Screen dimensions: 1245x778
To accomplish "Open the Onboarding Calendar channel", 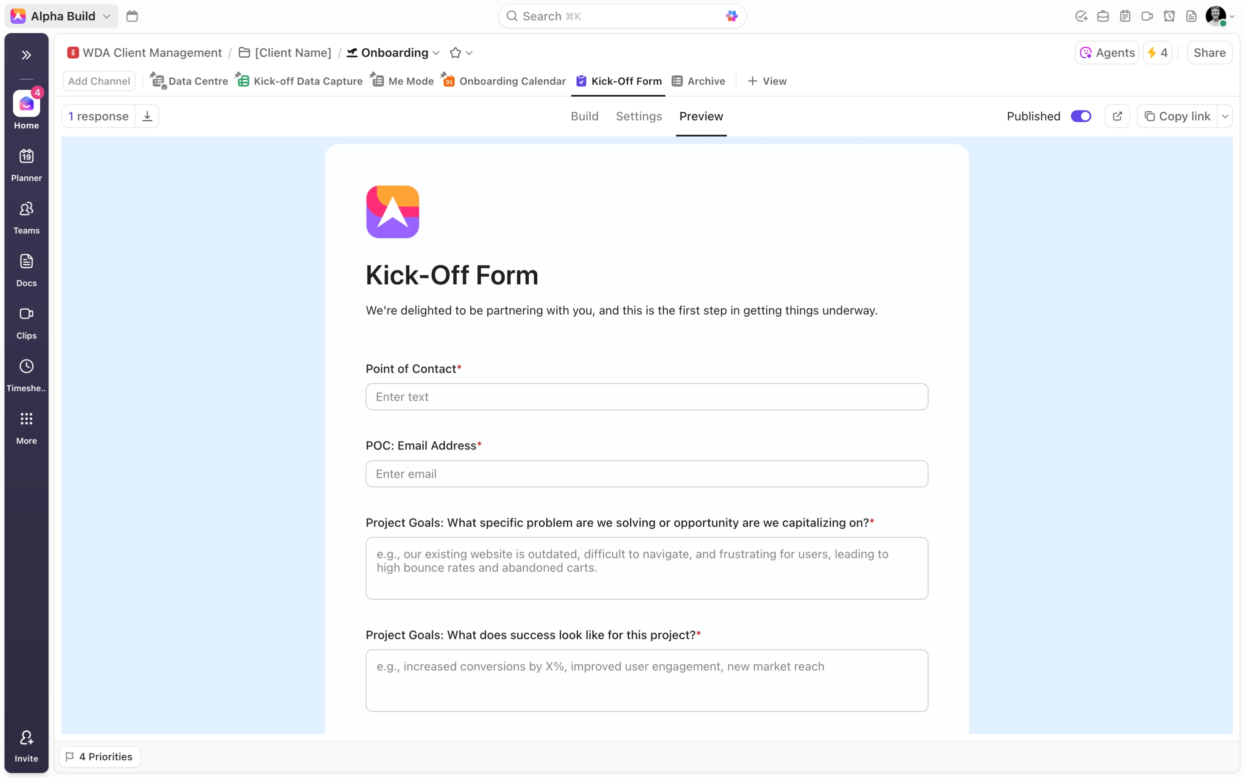I will (503, 81).
